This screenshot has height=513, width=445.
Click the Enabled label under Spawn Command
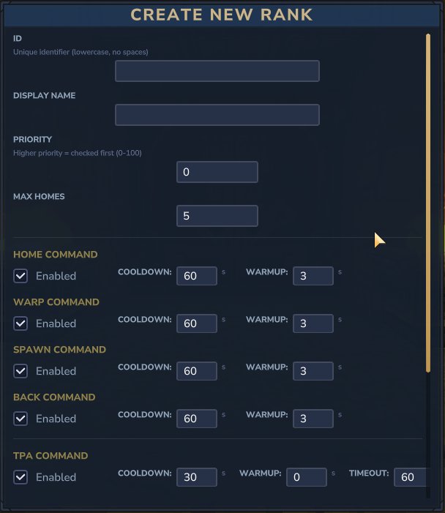(x=56, y=371)
